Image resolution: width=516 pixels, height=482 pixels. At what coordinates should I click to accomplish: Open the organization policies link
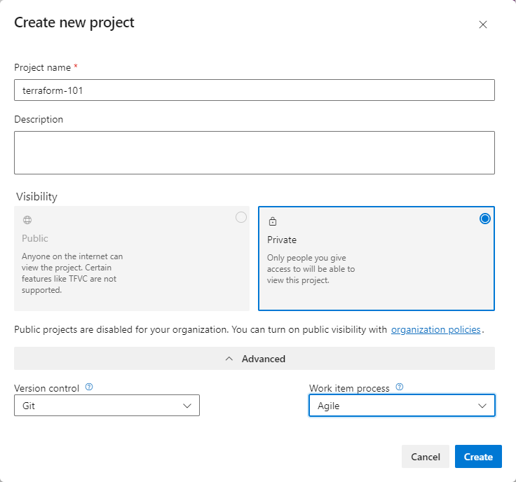(435, 329)
